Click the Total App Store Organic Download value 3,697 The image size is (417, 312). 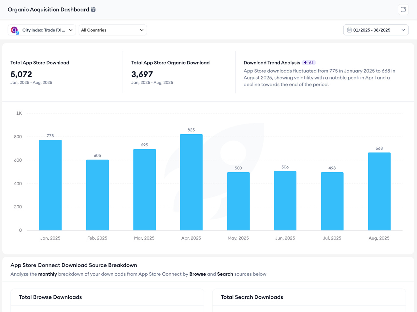coord(142,74)
